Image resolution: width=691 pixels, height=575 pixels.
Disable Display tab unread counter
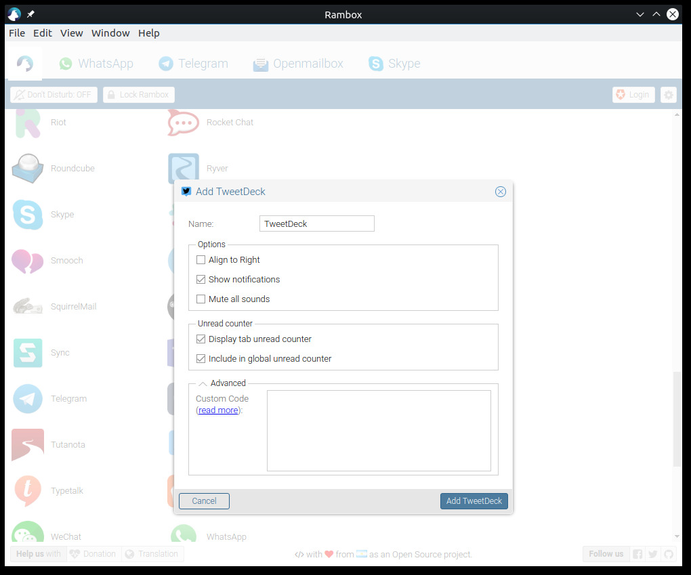[201, 339]
